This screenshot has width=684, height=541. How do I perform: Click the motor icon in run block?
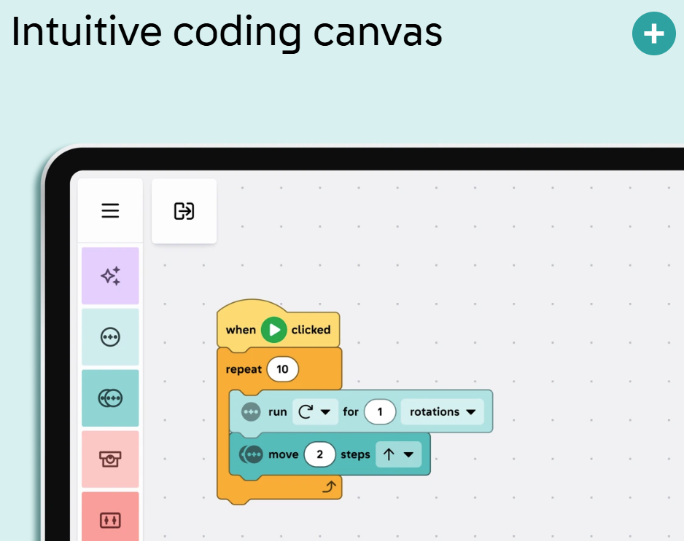tap(251, 411)
